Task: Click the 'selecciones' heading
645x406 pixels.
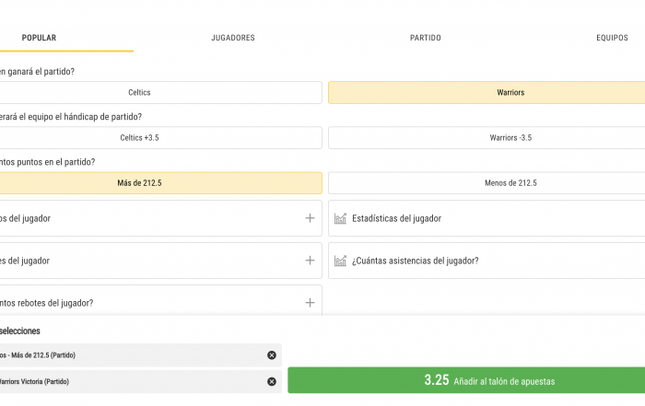Action: tap(20, 331)
